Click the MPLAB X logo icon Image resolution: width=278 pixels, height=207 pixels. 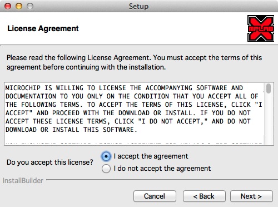point(261,28)
